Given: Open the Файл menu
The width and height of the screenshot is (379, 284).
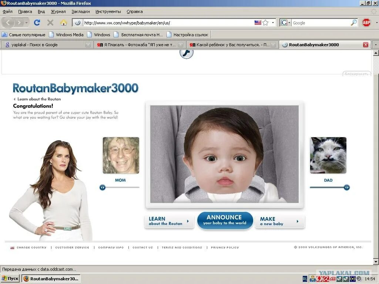Looking at the screenshot, I should [7, 11].
